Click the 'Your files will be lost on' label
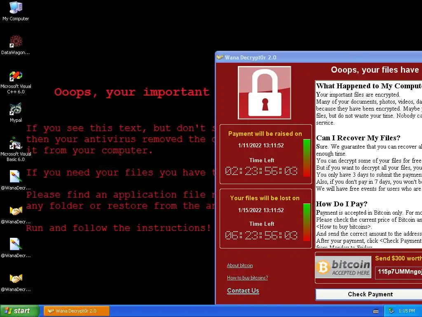 coord(265,198)
